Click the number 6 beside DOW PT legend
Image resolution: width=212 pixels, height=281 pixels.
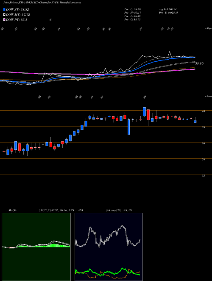coord(50,20)
